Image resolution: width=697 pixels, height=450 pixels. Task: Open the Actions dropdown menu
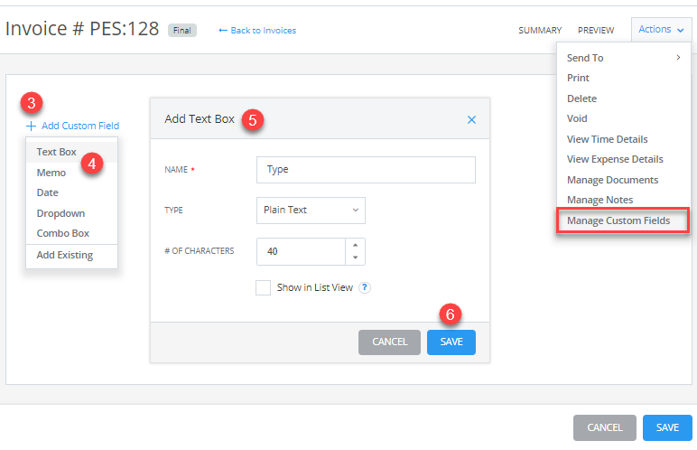(x=661, y=30)
